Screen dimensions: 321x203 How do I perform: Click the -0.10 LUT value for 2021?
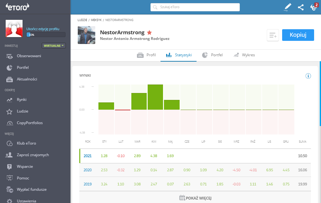click(x=121, y=156)
